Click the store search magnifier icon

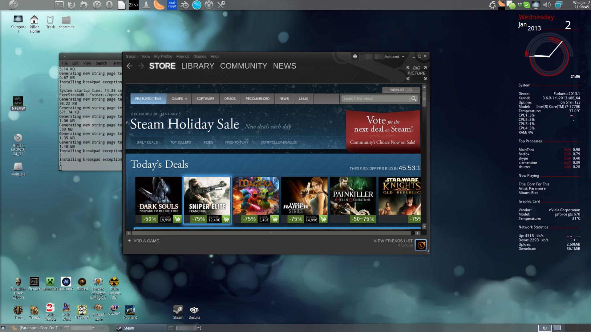click(414, 99)
